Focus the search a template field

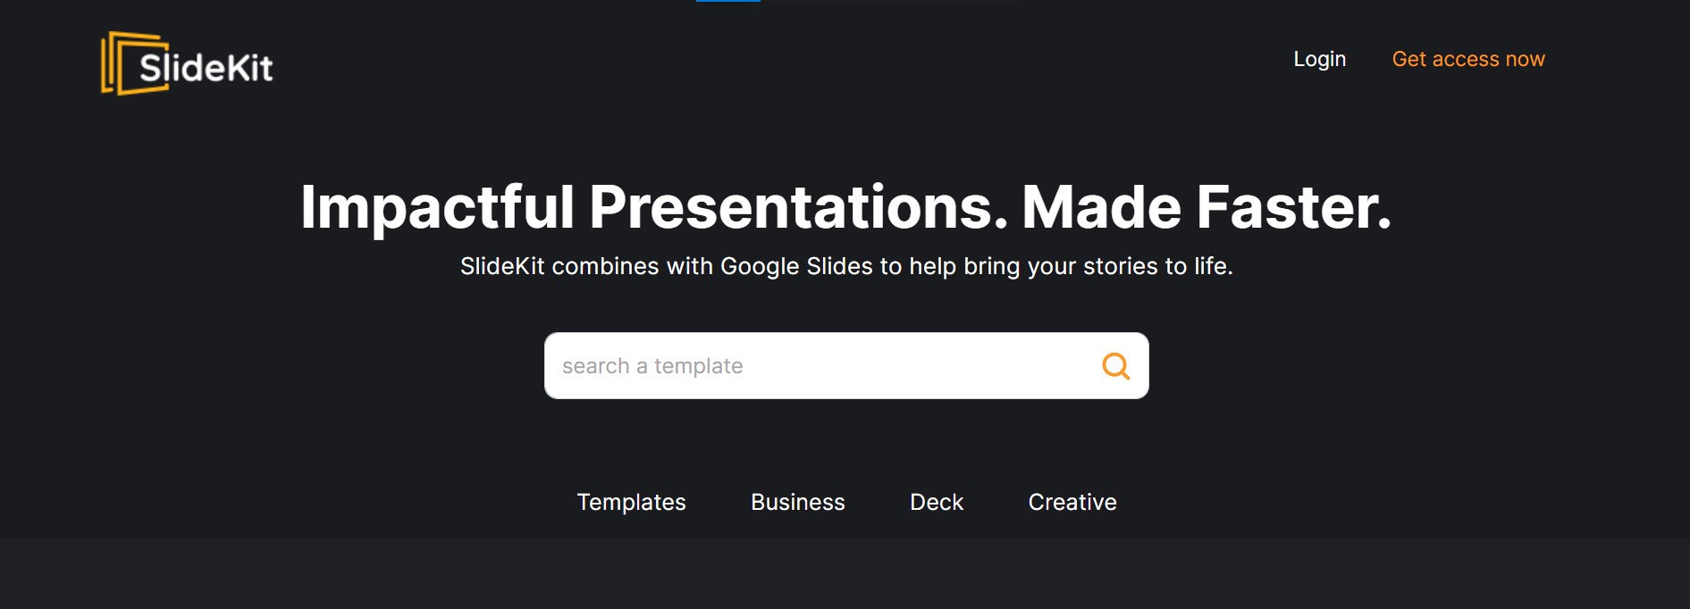[x=846, y=366]
